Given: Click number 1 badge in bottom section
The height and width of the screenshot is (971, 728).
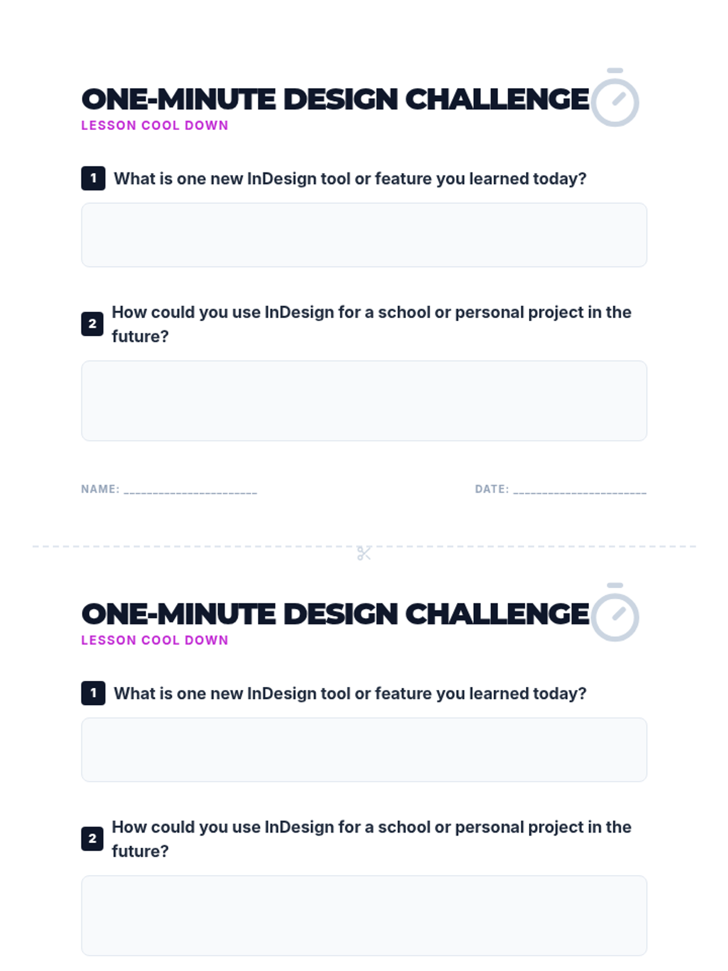Looking at the screenshot, I should pos(93,693).
